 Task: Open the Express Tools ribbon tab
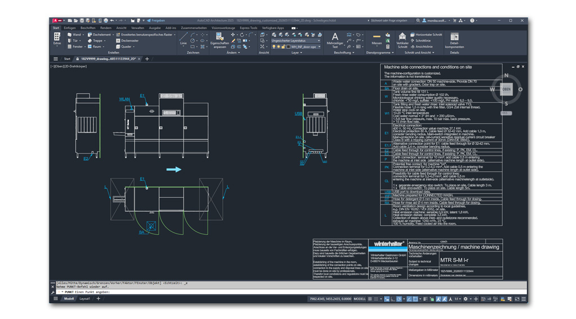[x=248, y=28]
